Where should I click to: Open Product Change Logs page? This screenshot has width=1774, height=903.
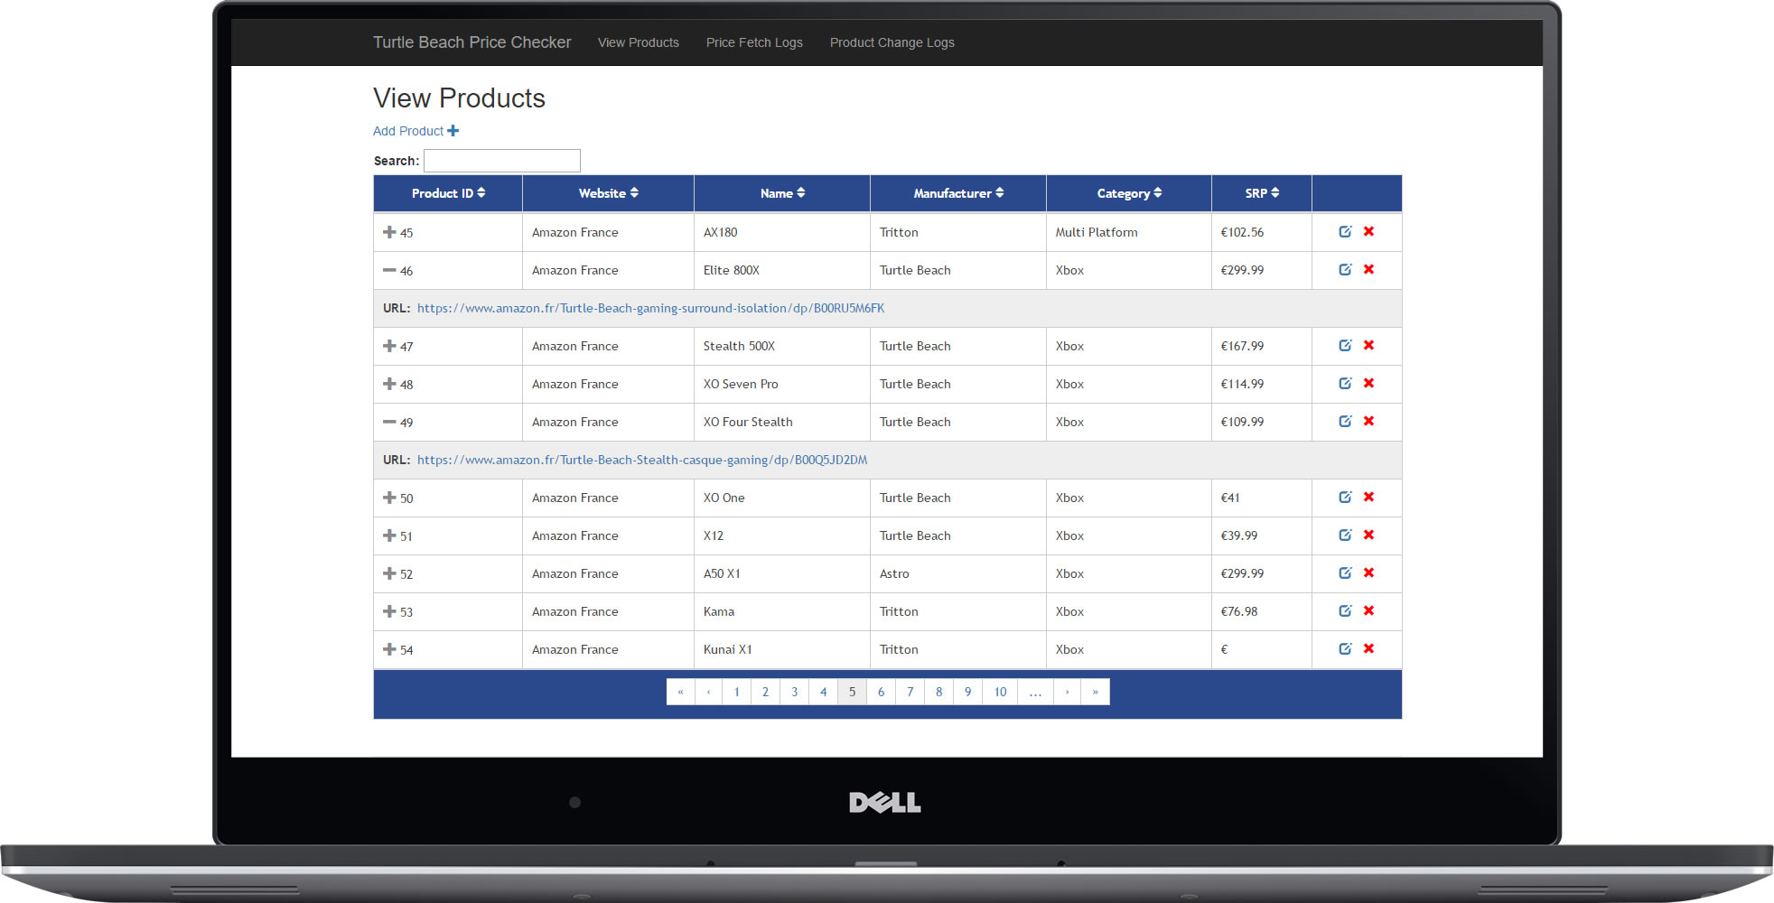click(892, 42)
